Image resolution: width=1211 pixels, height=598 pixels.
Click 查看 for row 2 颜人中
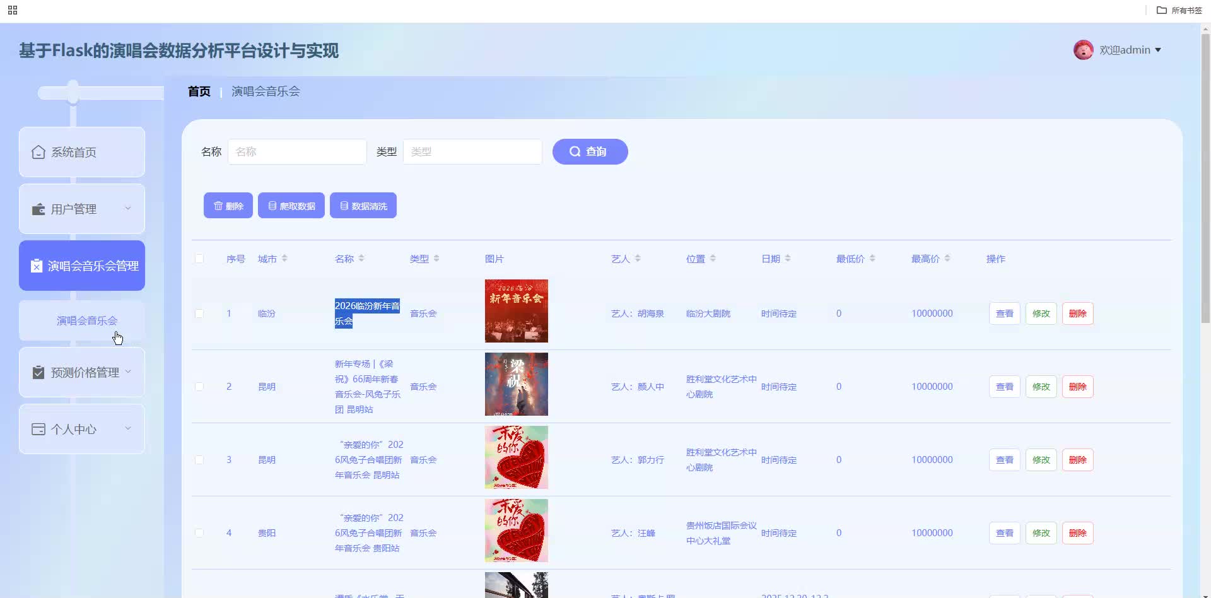coord(1005,387)
